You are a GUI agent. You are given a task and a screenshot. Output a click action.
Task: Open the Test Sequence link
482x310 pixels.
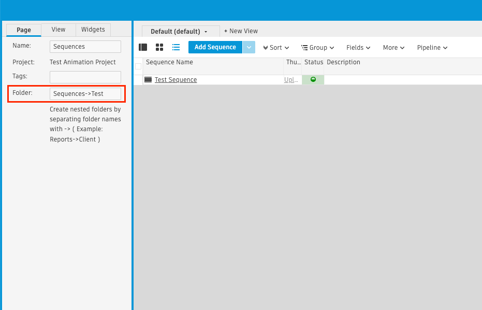176,80
